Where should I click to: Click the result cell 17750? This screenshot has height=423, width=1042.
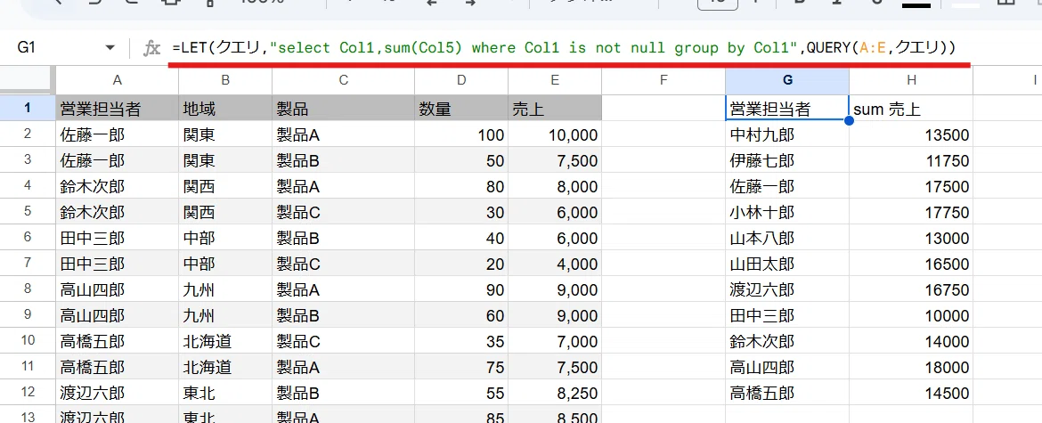911,213
